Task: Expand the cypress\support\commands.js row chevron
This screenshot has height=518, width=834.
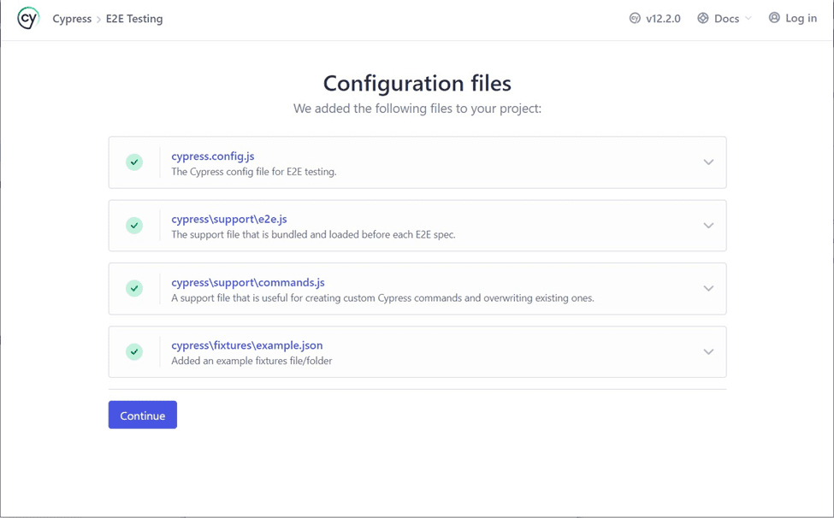Action: pos(708,289)
